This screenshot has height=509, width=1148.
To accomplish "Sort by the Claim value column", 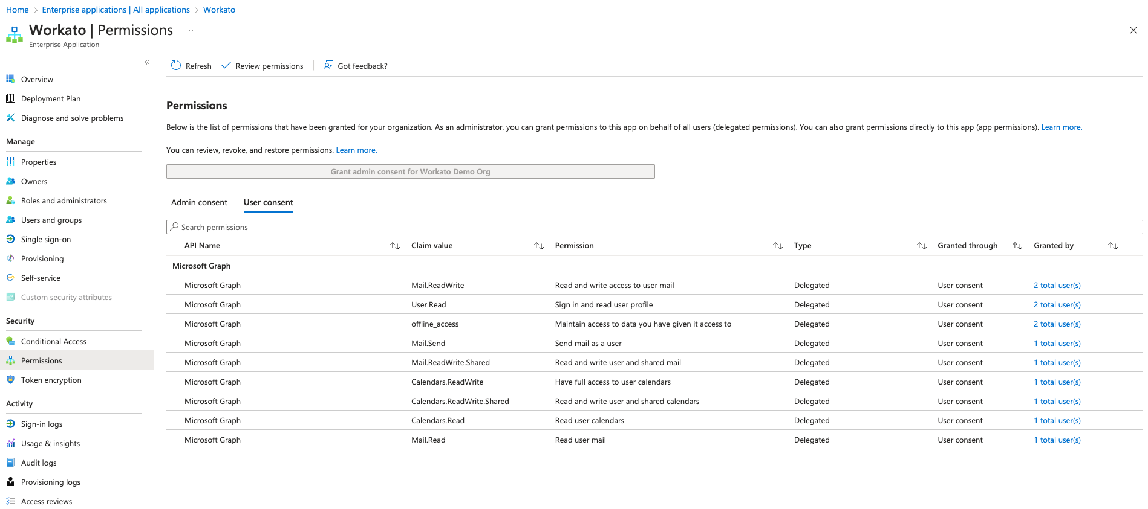I will pyautogui.click(x=539, y=246).
